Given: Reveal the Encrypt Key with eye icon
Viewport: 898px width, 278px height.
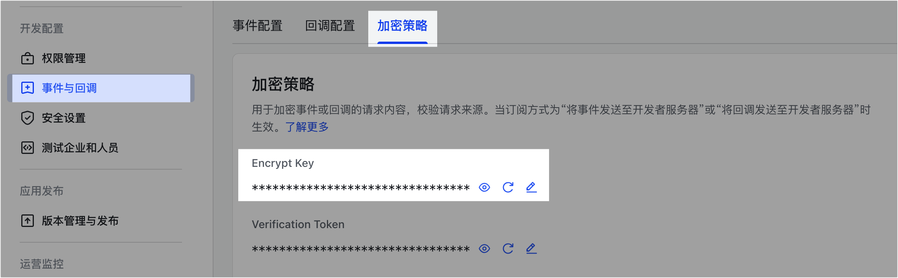Looking at the screenshot, I should click(484, 187).
